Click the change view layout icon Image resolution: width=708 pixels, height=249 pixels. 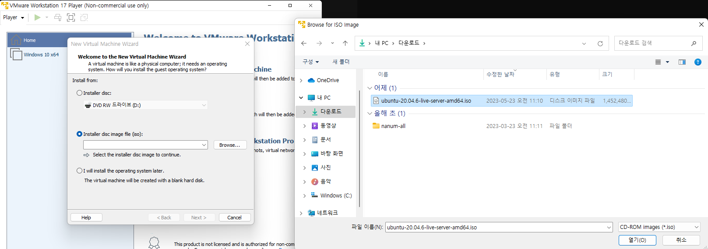coord(658,62)
